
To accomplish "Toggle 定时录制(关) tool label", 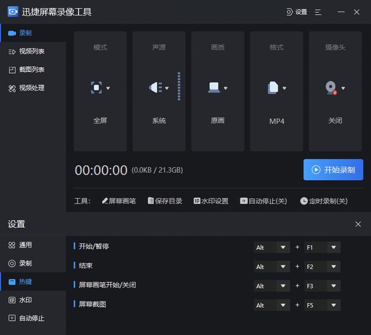I will click(329, 201).
